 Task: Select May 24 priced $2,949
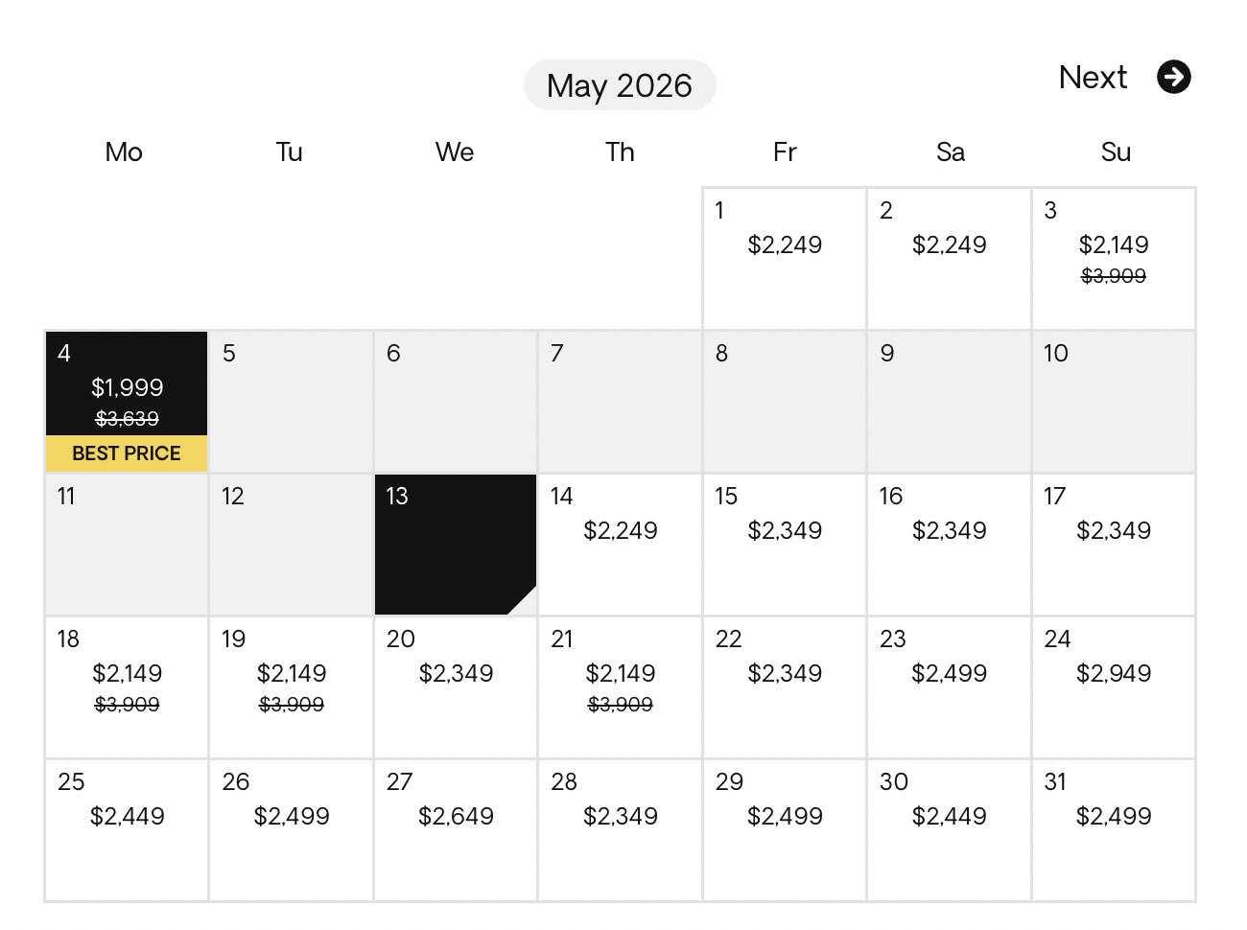(1114, 687)
